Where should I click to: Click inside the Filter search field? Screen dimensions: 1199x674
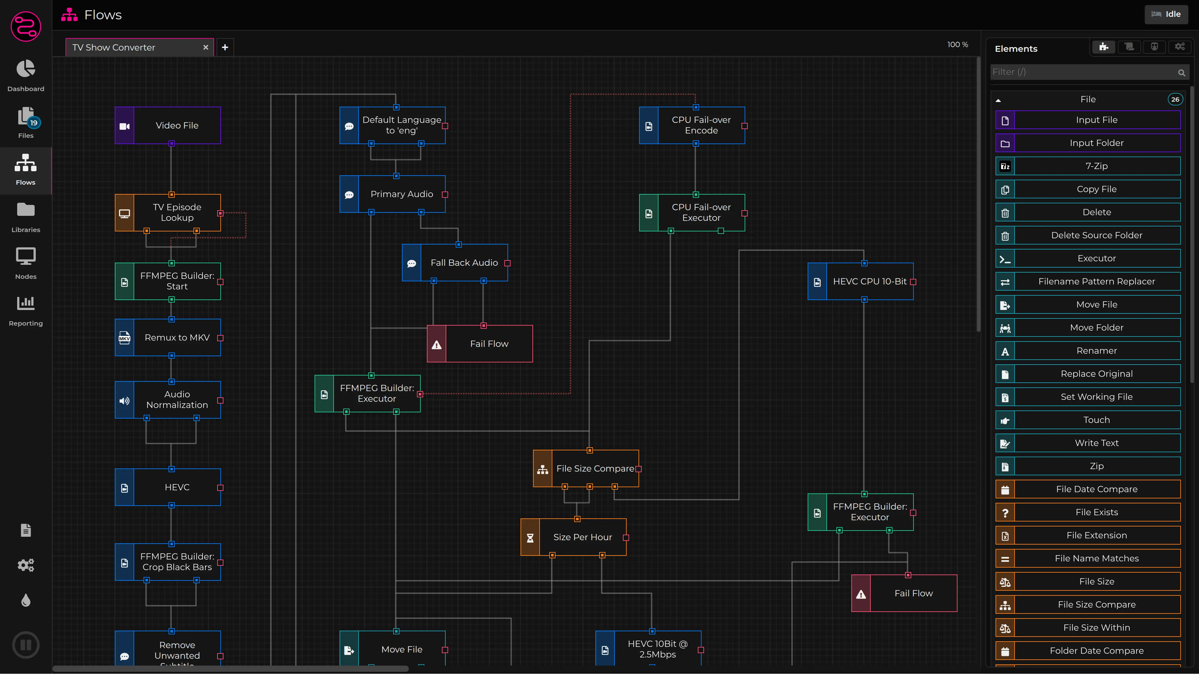tap(1070, 72)
